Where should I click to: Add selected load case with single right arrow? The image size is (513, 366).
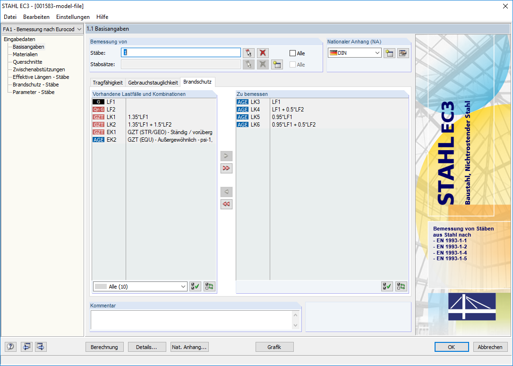point(226,156)
